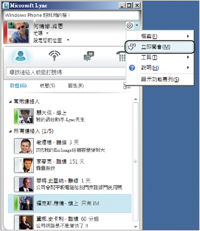The width and height of the screenshot is (200, 231).
Task: Switch to 關係(R) tab
Action: [76, 86]
